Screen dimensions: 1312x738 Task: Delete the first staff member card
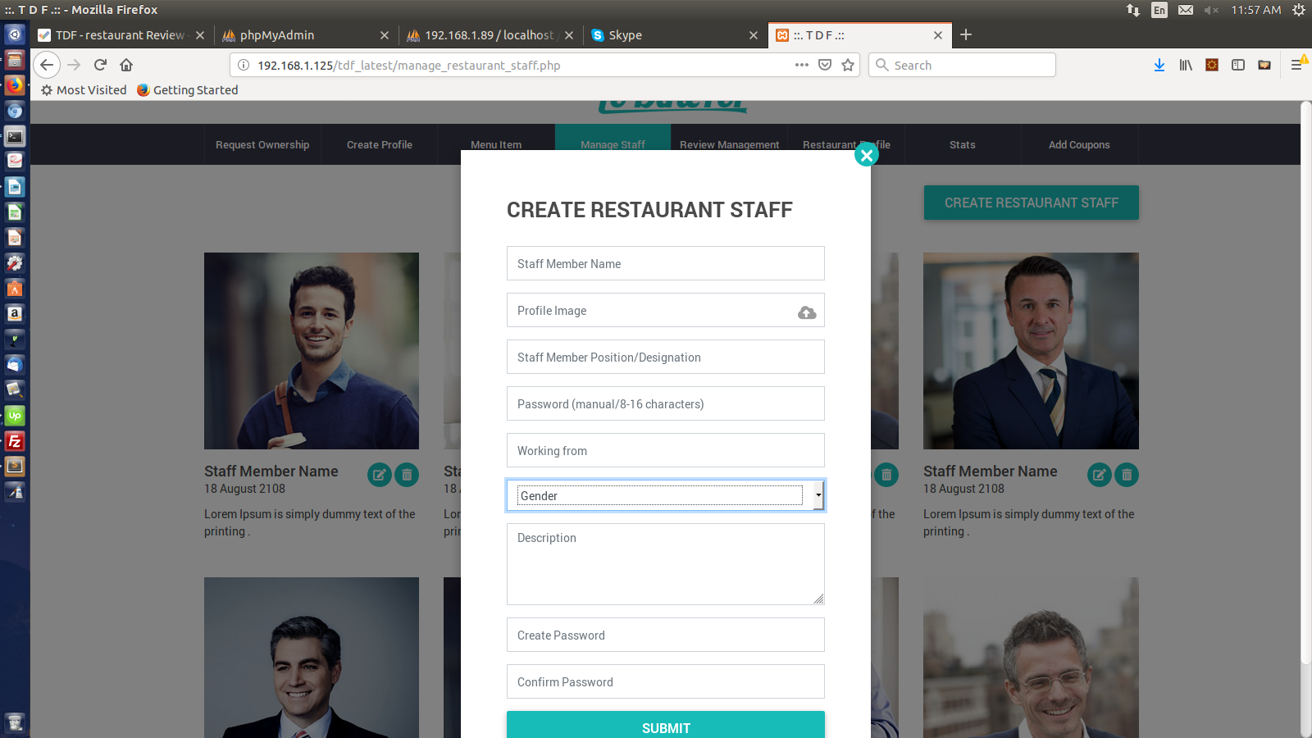click(407, 475)
